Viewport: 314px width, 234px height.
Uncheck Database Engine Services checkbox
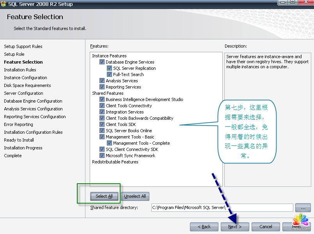[102, 62]
